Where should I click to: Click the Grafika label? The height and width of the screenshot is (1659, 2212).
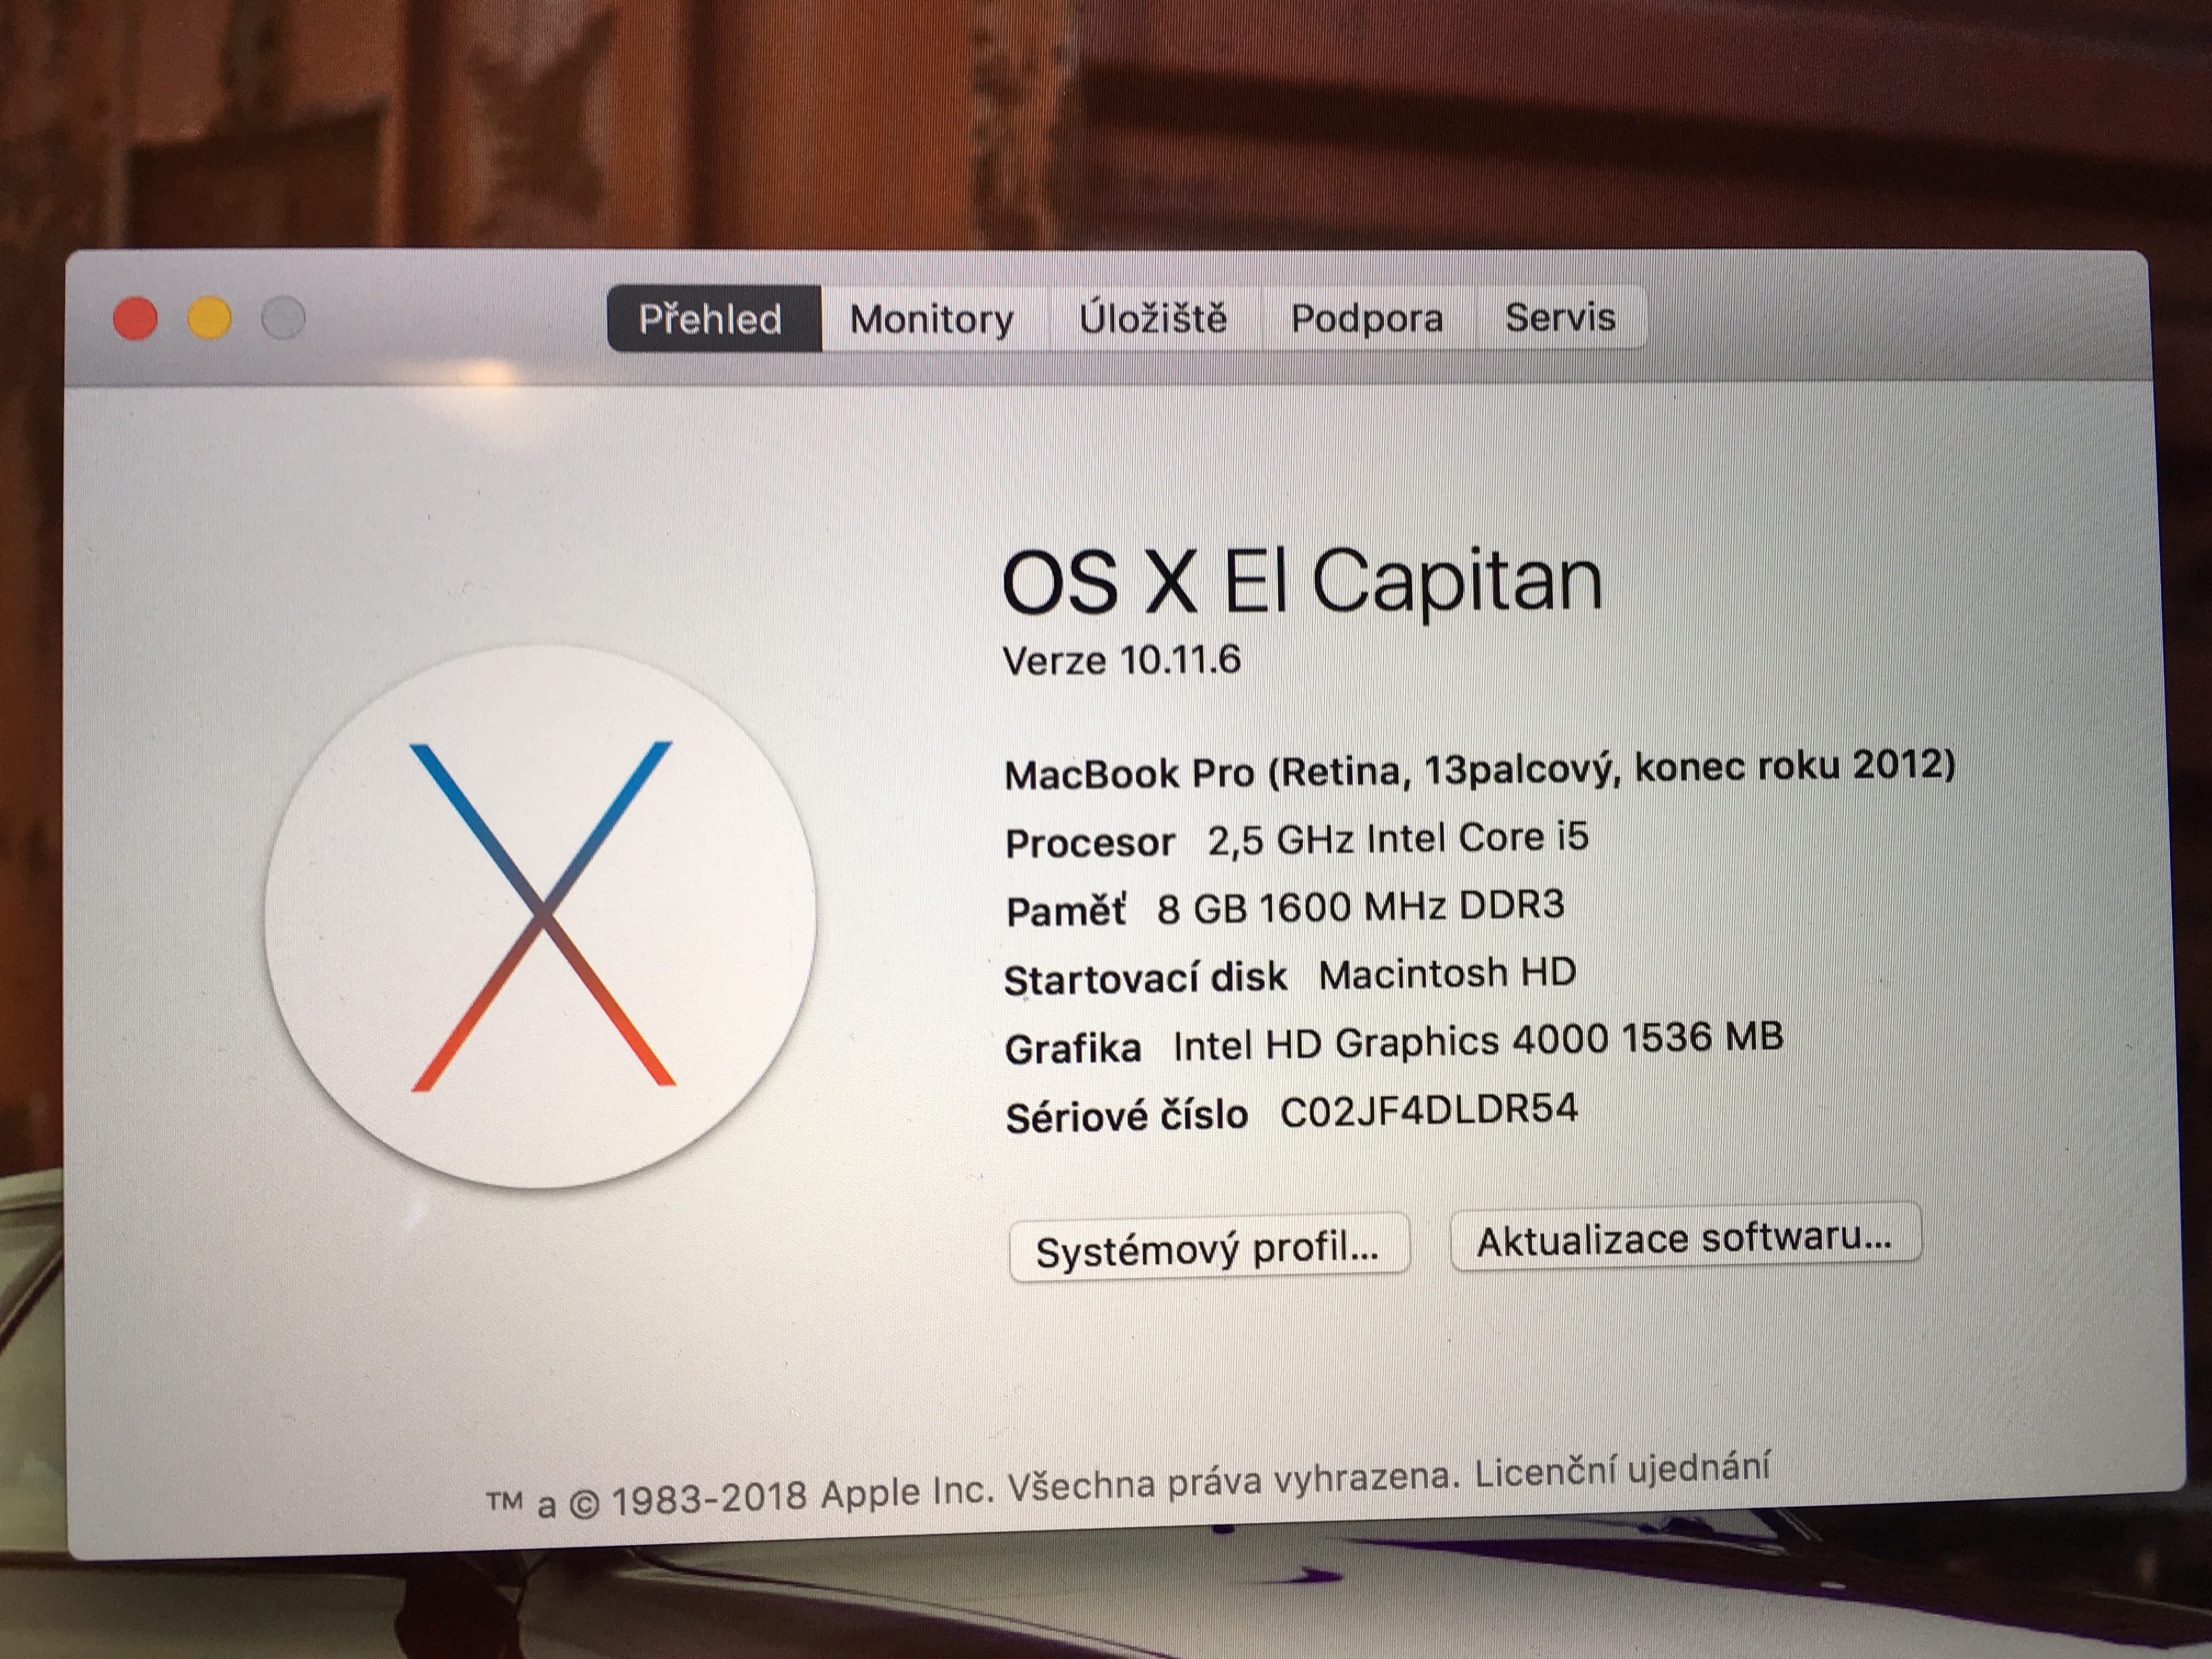1073,1049
